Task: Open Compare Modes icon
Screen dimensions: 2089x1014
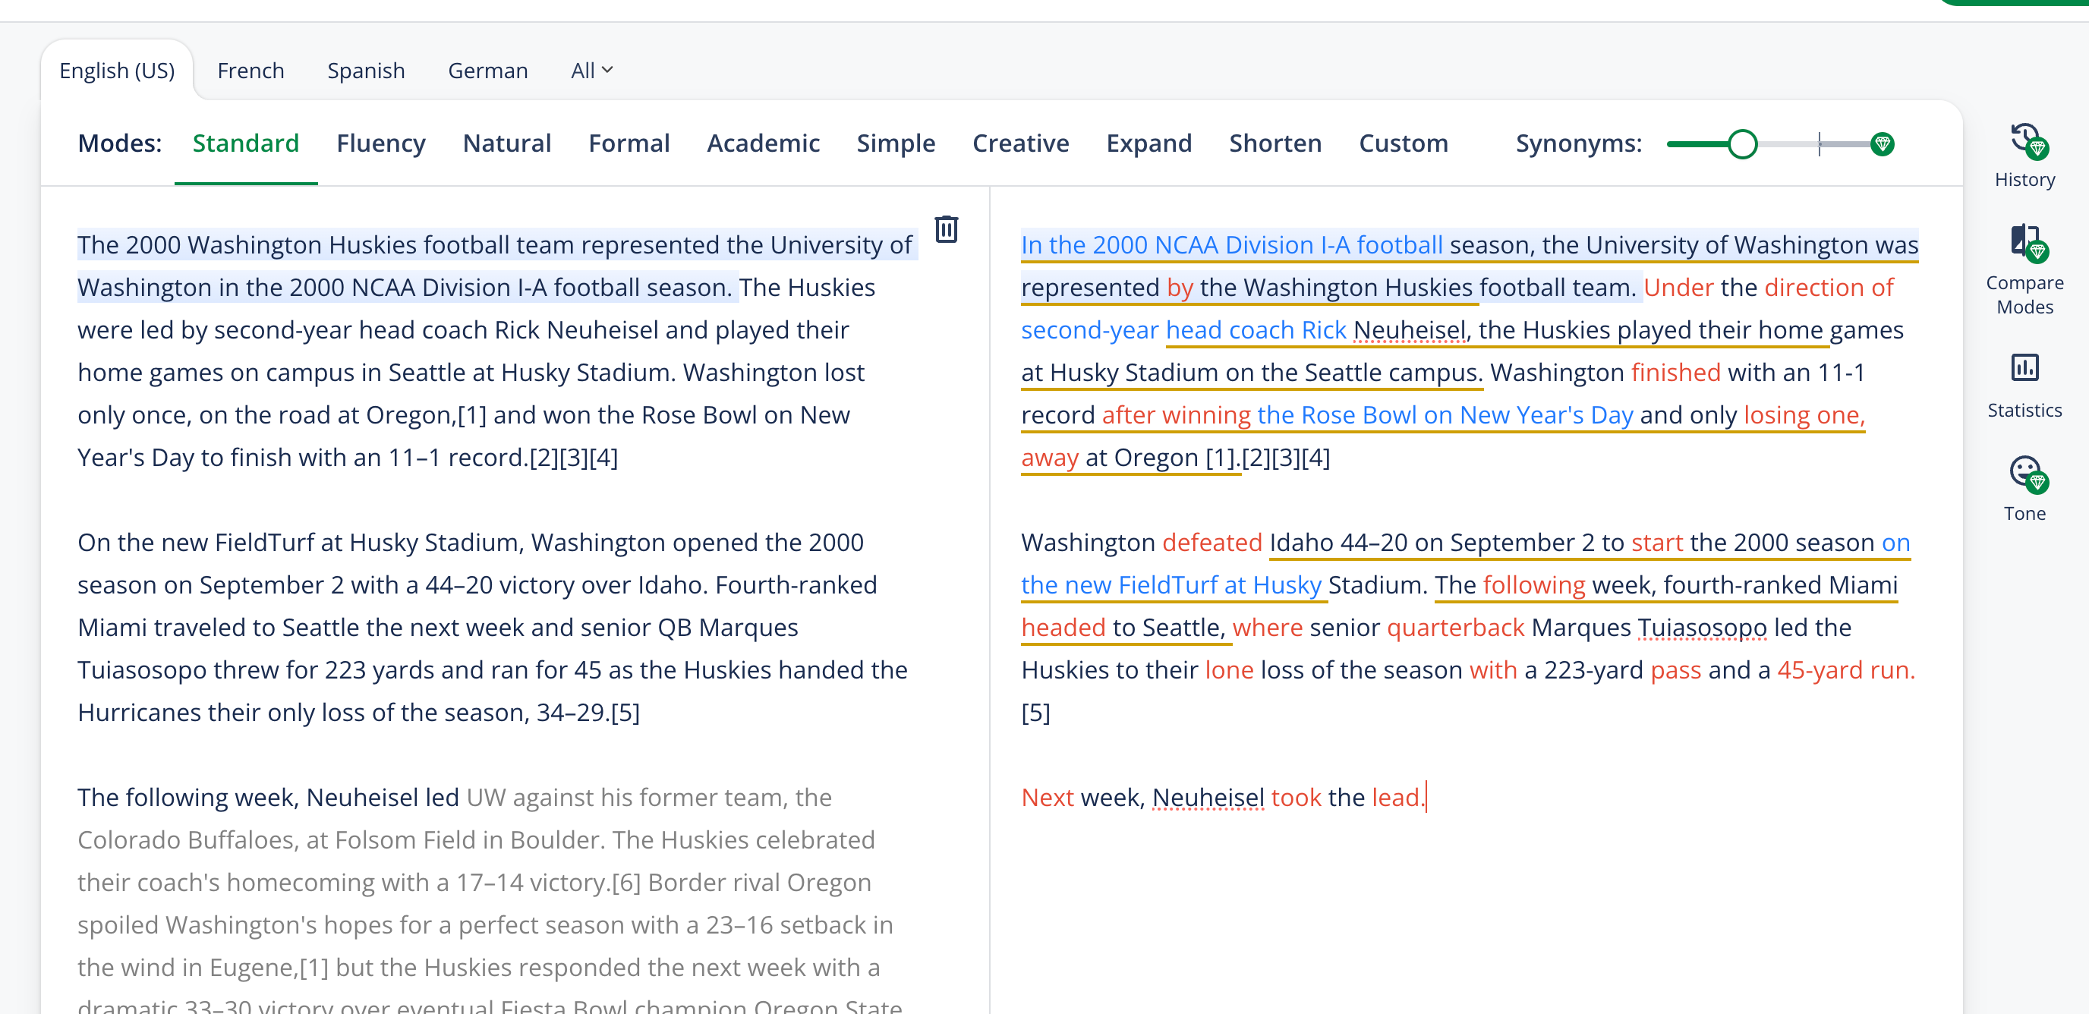Action: [2024, 243]
